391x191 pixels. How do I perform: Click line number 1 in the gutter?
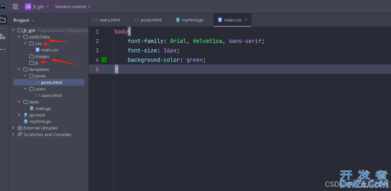tap(97, 32)
